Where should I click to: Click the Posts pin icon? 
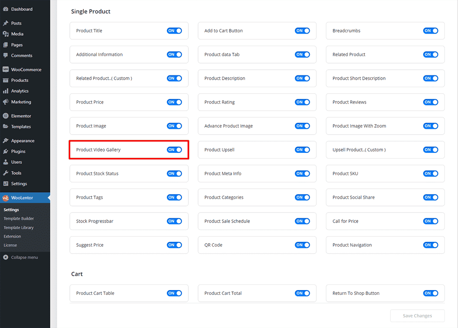pos(6,23)
